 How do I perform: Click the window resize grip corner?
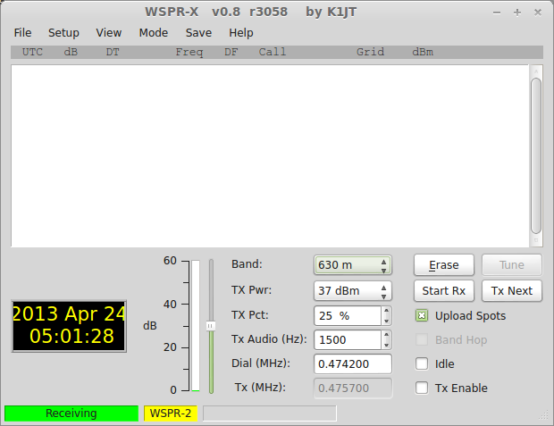[543, 415]
